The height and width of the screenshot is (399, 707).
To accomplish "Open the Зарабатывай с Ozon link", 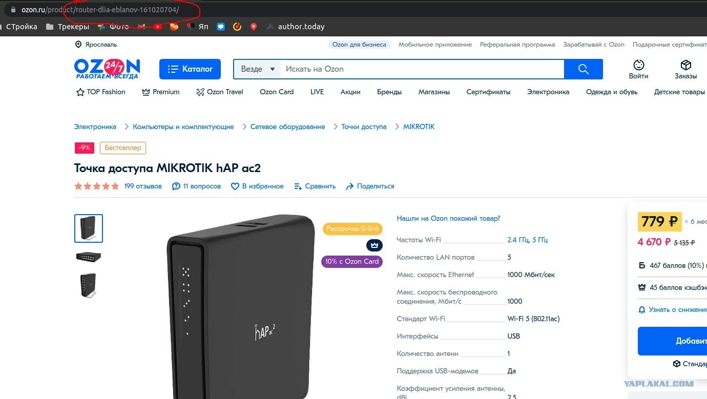I will [x=594, y=45].
